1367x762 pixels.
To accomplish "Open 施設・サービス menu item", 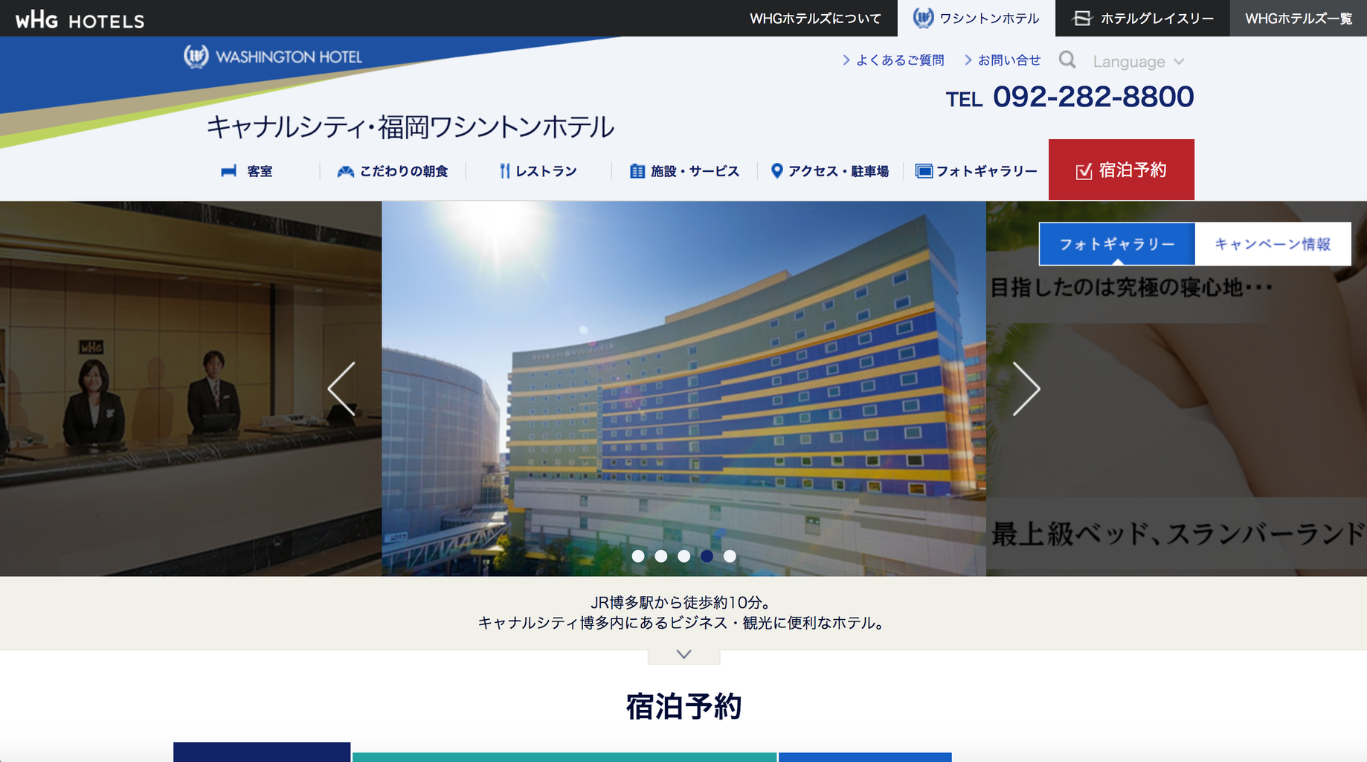I will click(x=684, y=171).
